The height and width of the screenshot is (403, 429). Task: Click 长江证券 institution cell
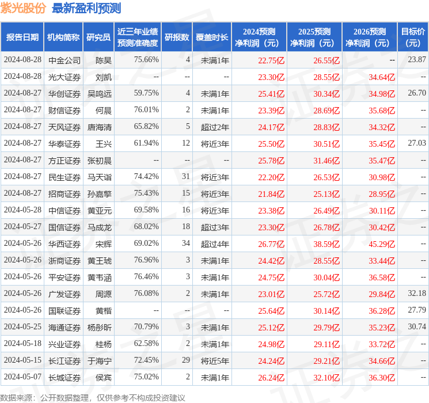click(64, 361)
